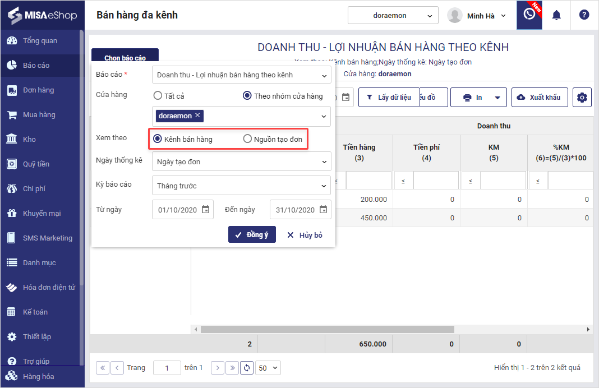The width and height of the screenshot is (599, 388).
Task: Open the Báo cáo report type dropdown
Action: pyautogui.click(x=241, y=75)
